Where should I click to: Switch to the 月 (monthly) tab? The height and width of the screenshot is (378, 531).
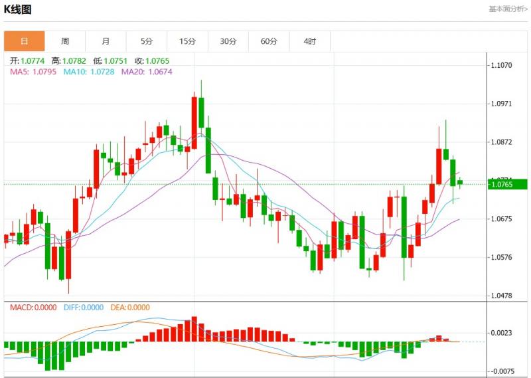click(106, 41)
